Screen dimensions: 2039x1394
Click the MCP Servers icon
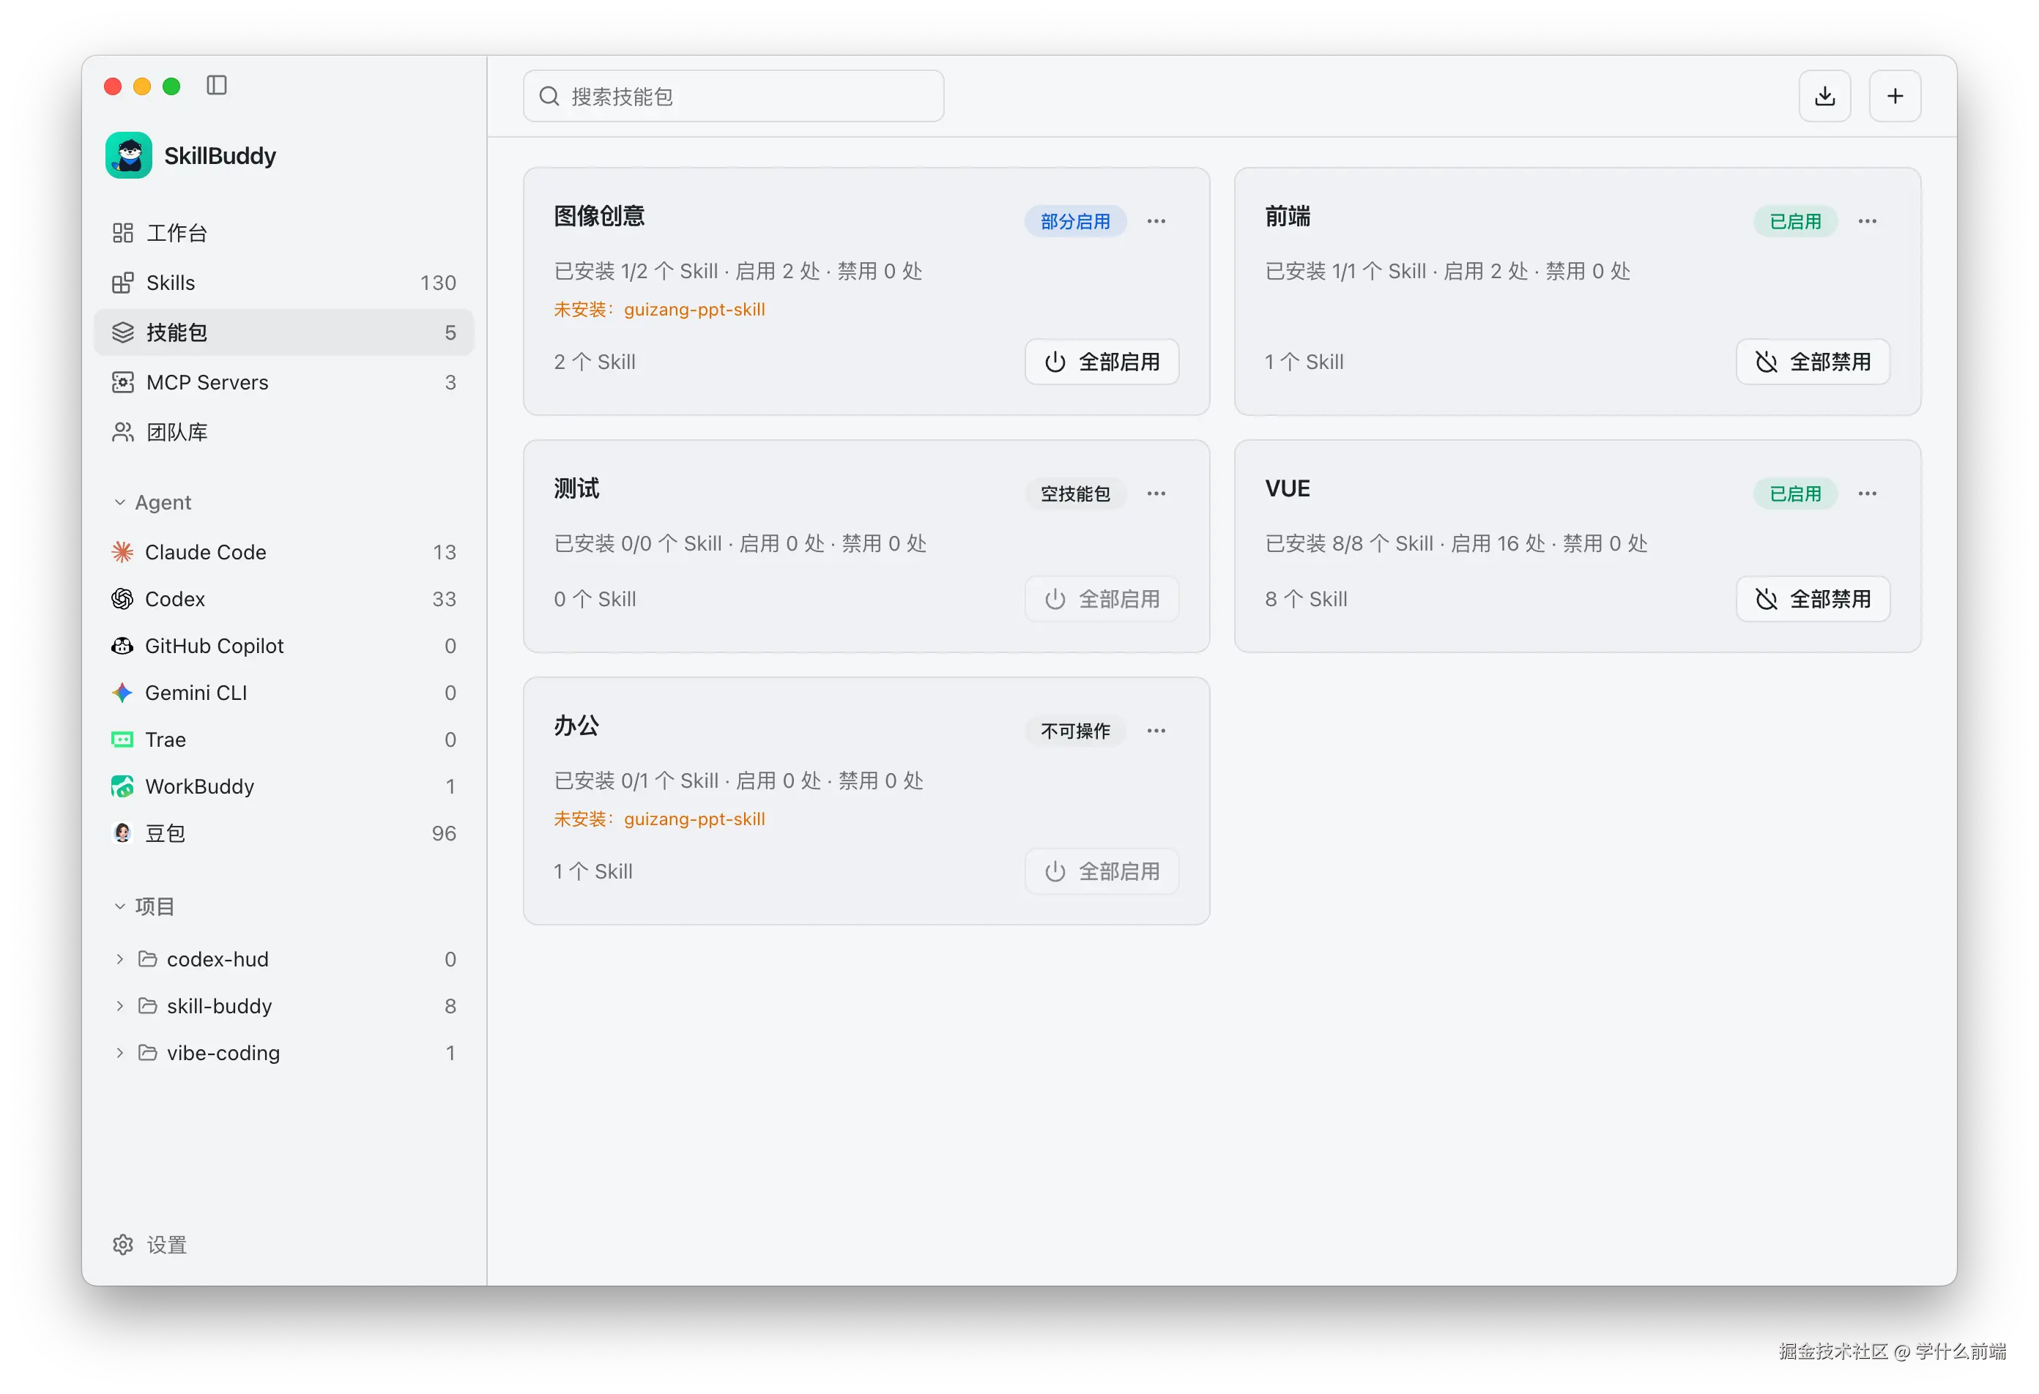click(x=123, y=381)
